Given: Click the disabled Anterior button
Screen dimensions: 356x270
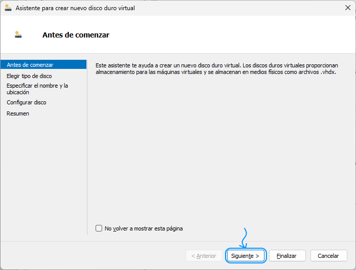Looking at the screenshot, I should 204,256.
